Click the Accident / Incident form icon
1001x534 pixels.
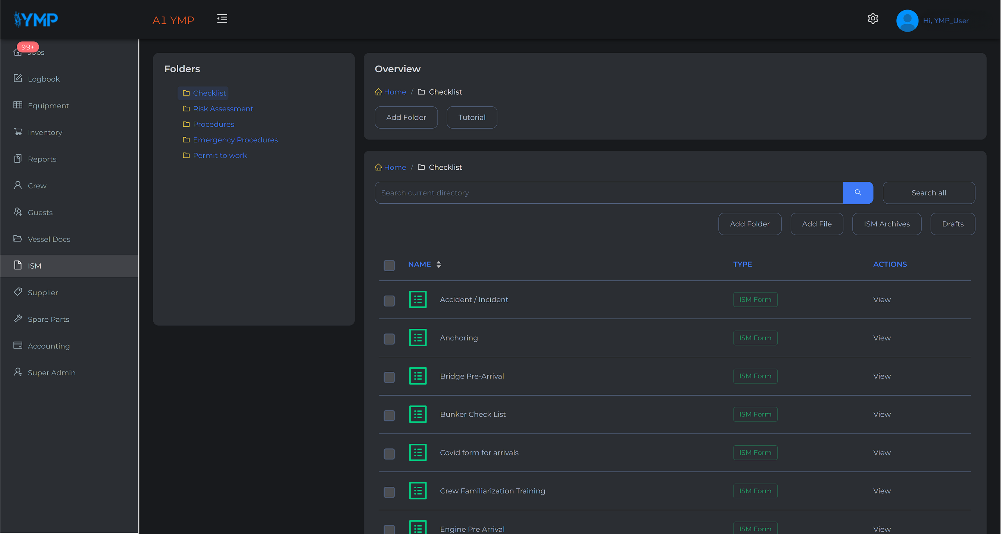tap(418, 299)
